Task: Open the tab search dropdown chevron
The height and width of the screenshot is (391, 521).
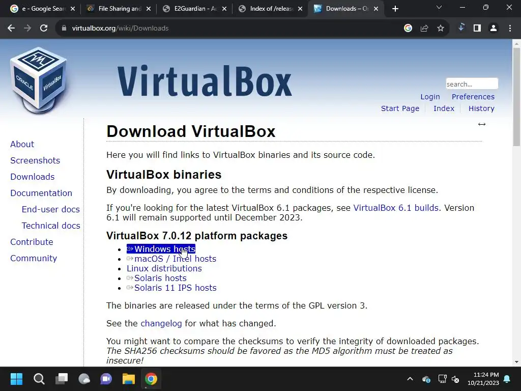Action: [x=439, y=7]
